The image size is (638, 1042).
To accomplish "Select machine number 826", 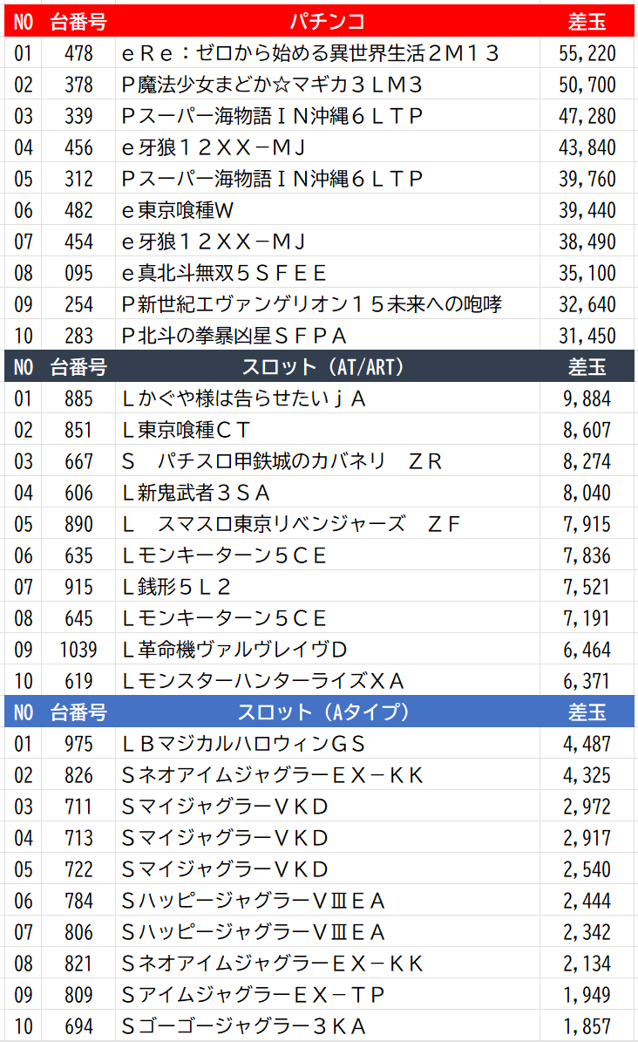I will (78, 775).
